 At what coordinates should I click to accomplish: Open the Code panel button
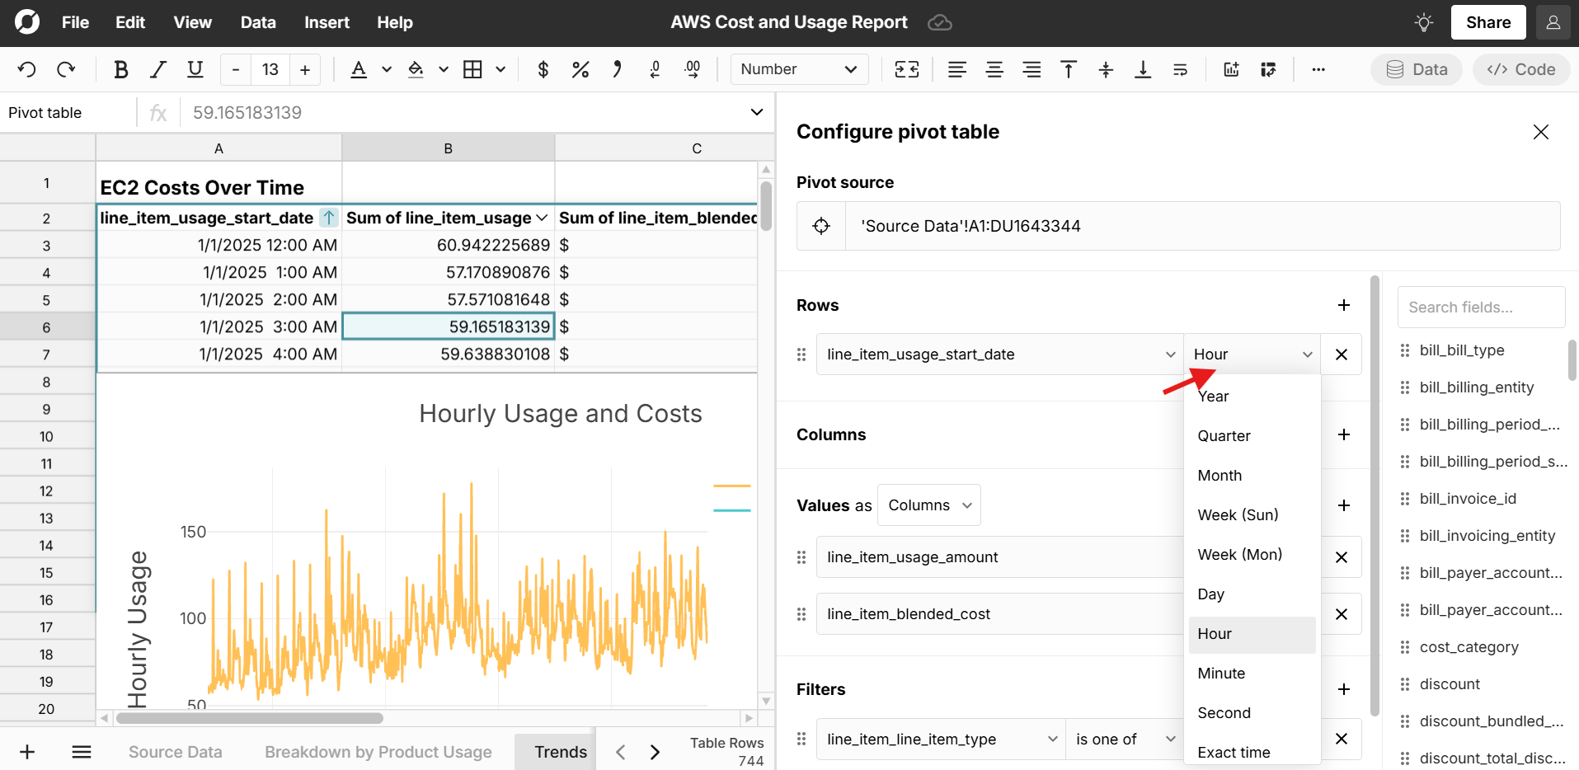(x=1521, y=69)
